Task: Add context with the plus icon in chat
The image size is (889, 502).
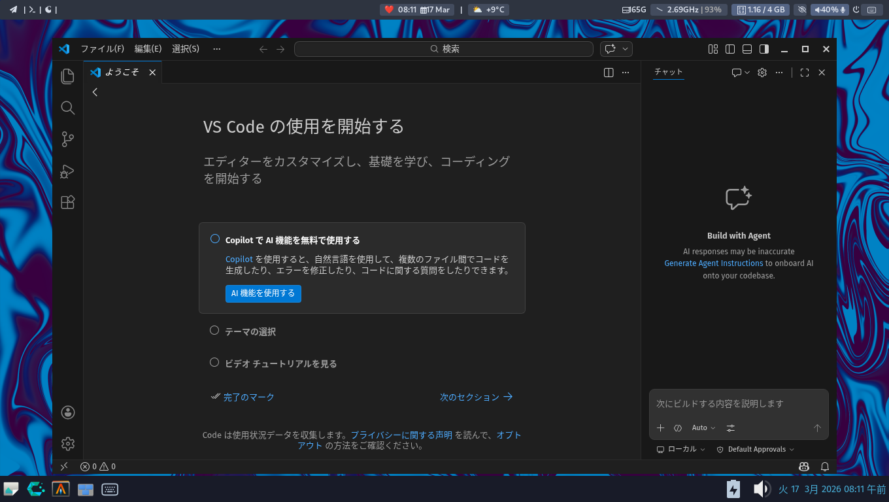Action: coord(660,428)
